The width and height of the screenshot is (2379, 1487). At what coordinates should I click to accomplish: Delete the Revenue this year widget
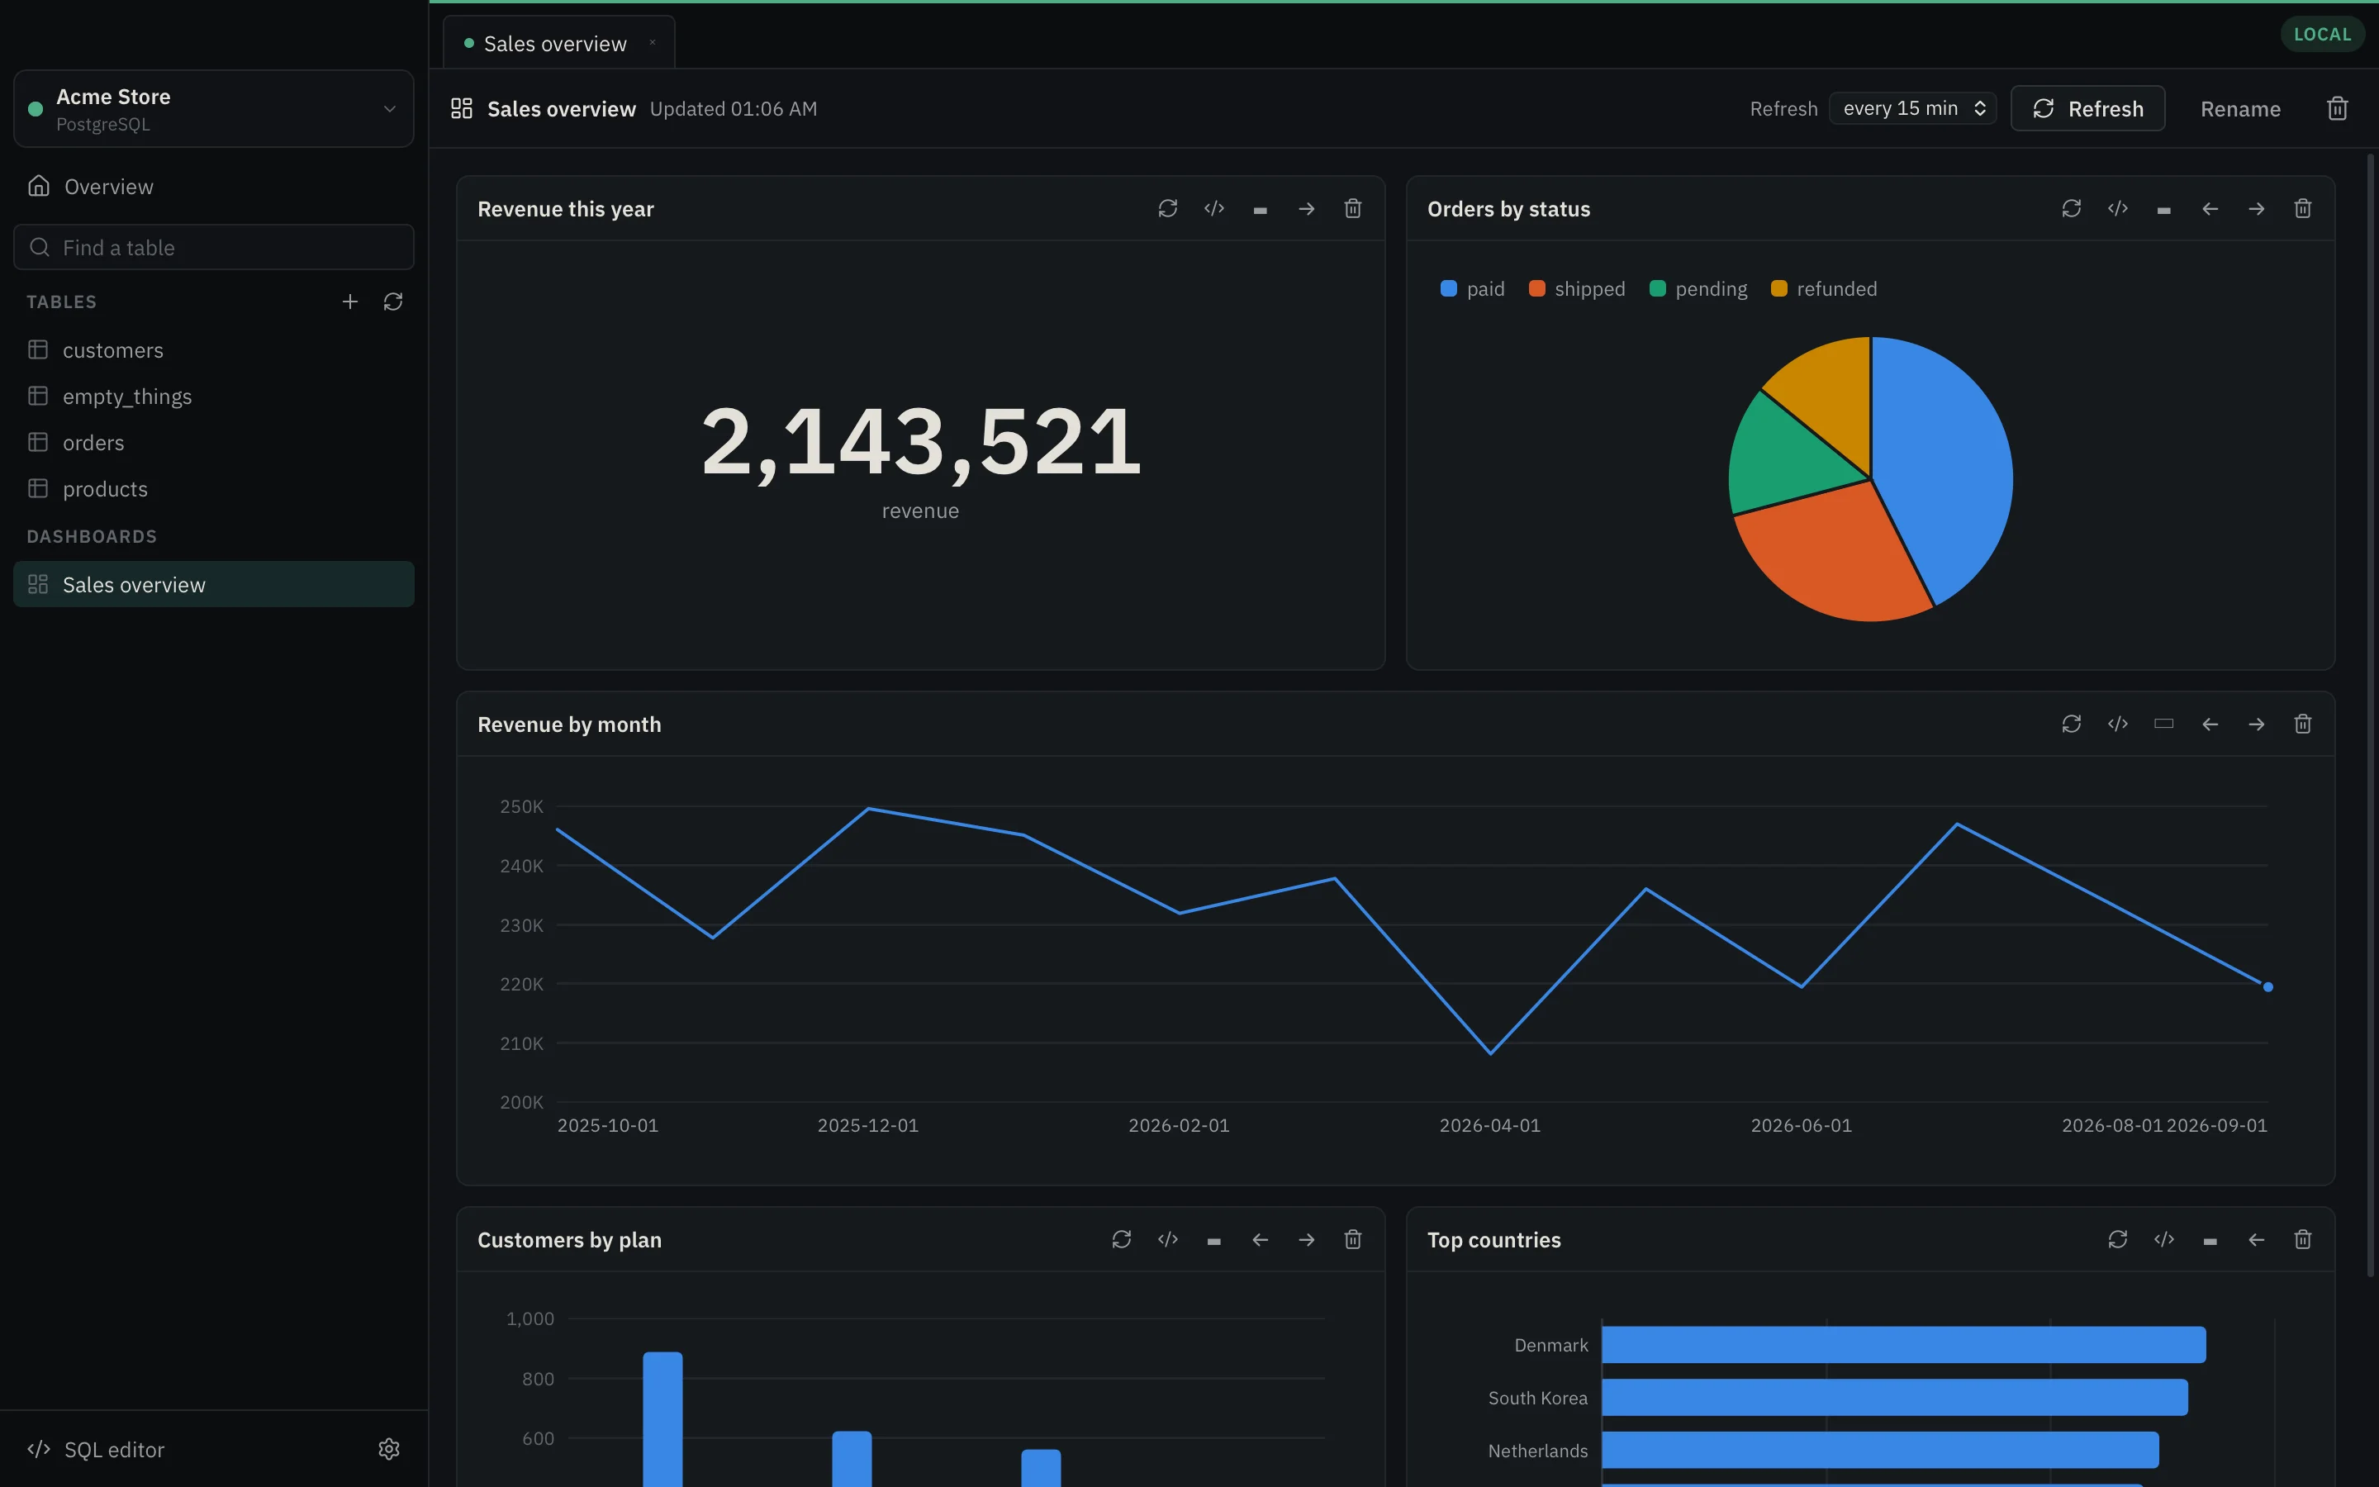point(1353,208)
